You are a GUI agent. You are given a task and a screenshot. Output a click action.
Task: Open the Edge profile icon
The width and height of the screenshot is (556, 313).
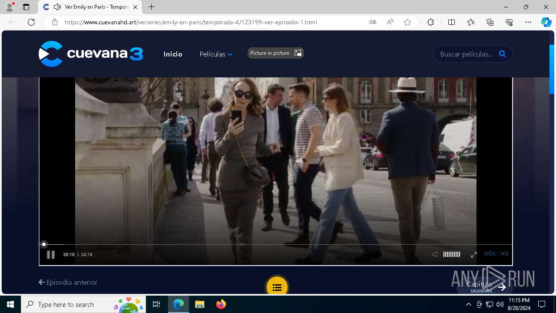pos(9,7)
